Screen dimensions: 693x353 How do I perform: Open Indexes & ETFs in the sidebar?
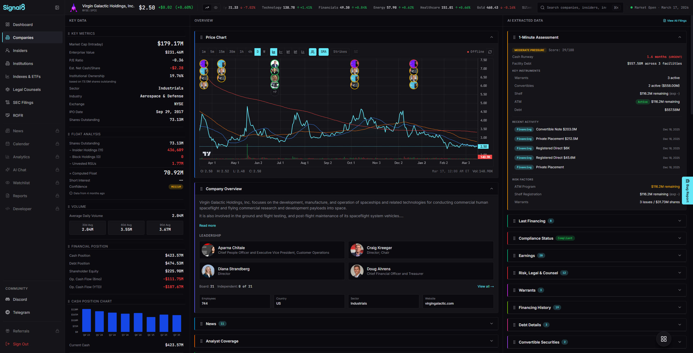click(32, 77)
